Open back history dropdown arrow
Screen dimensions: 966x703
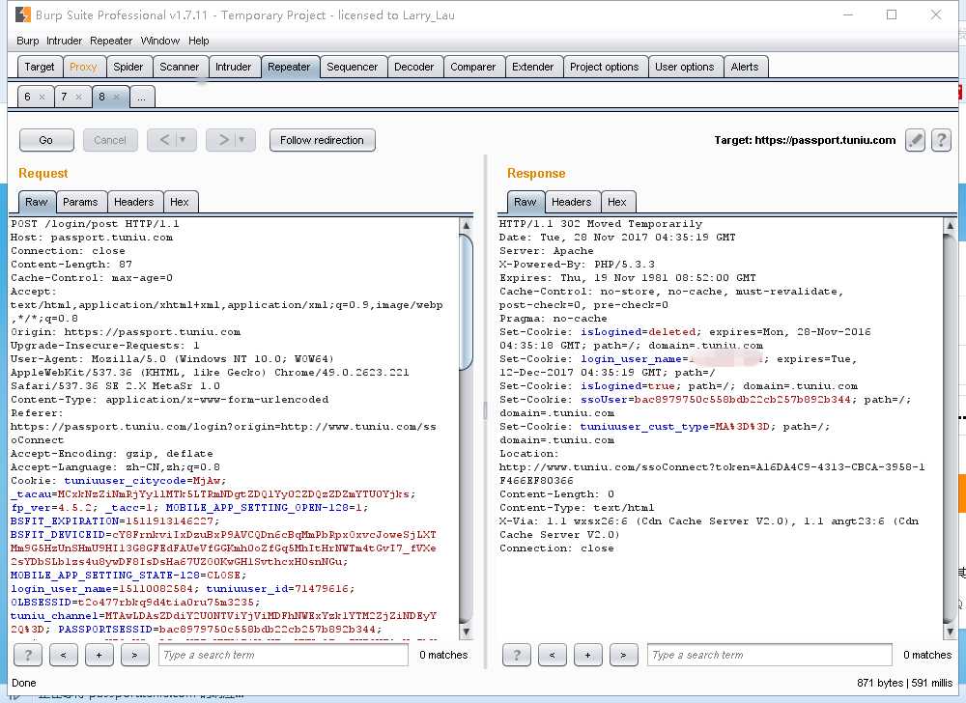[x=184, y=140]
